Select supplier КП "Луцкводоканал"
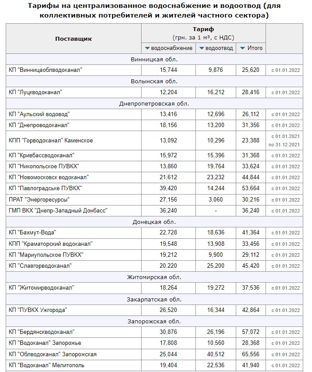Viewport: 312px width, 372px height. (x=35, y=92)
